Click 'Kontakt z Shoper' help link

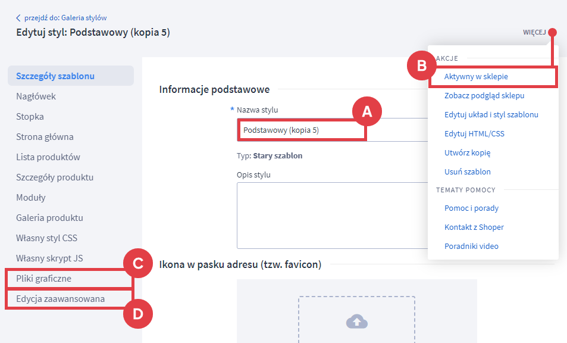[x=474, y=227]
